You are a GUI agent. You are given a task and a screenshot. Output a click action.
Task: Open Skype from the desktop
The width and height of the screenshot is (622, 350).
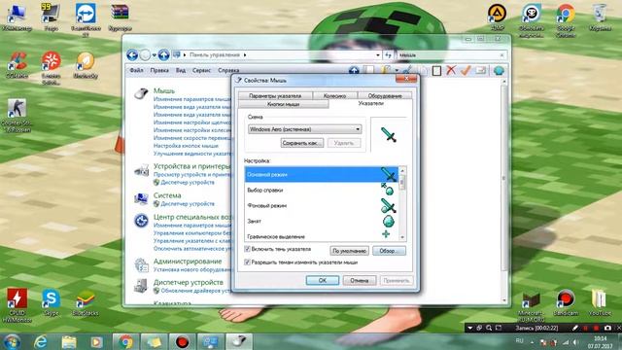coord(52,302)
